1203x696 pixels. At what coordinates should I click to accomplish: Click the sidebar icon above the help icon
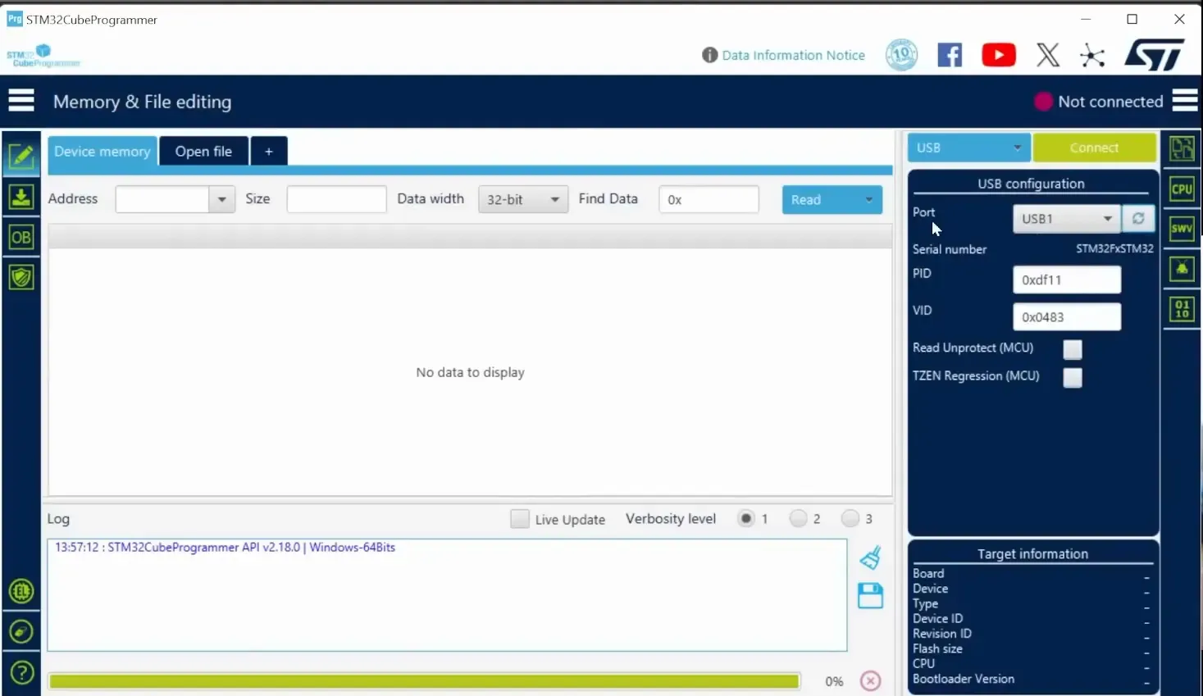pyautogui.click(x=21, y=631)
